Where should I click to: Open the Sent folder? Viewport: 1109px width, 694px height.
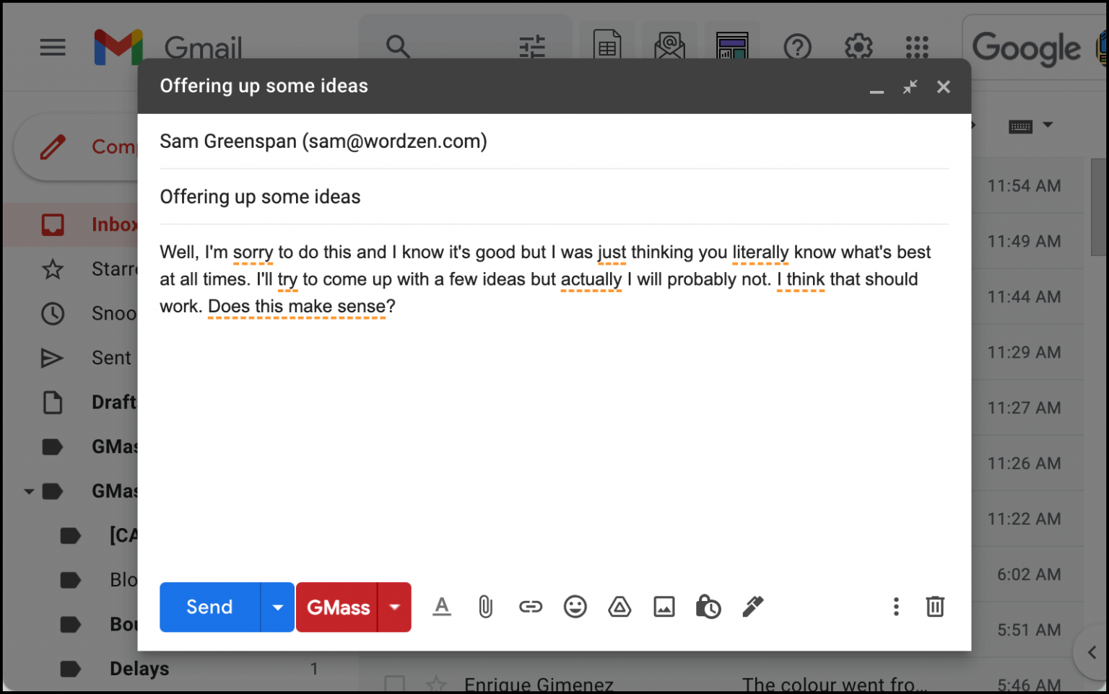(111, 357)
